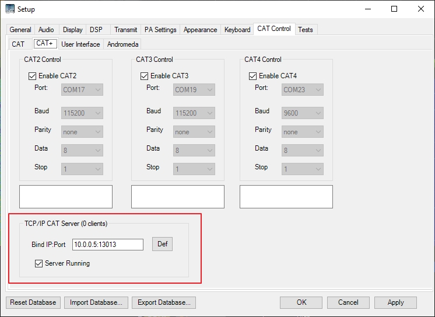
Task: Click the Export Database button
Action: point(163,302)
